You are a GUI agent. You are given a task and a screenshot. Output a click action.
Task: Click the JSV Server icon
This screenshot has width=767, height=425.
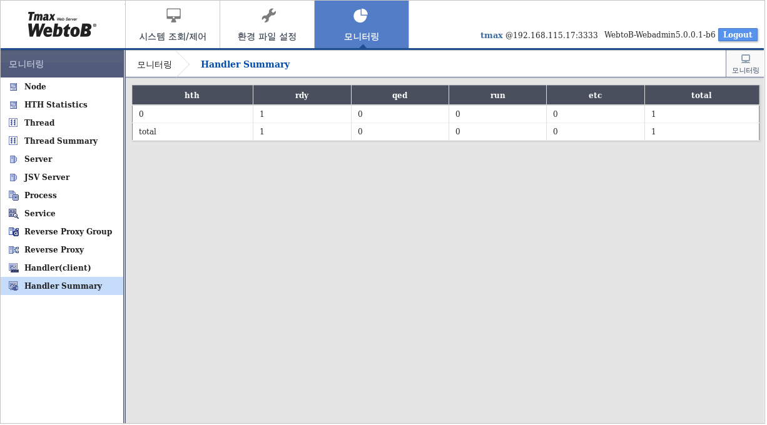pyautogui.click(x=13, y=177)
